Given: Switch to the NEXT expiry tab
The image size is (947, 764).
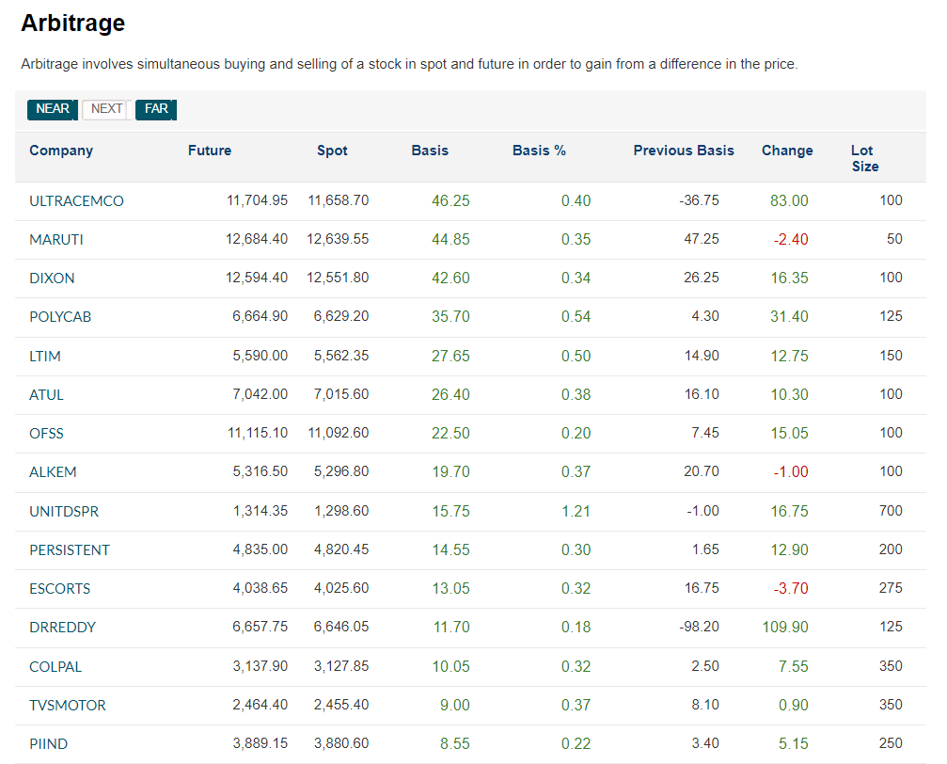Looking at the screenshot, I should (107, 109).
